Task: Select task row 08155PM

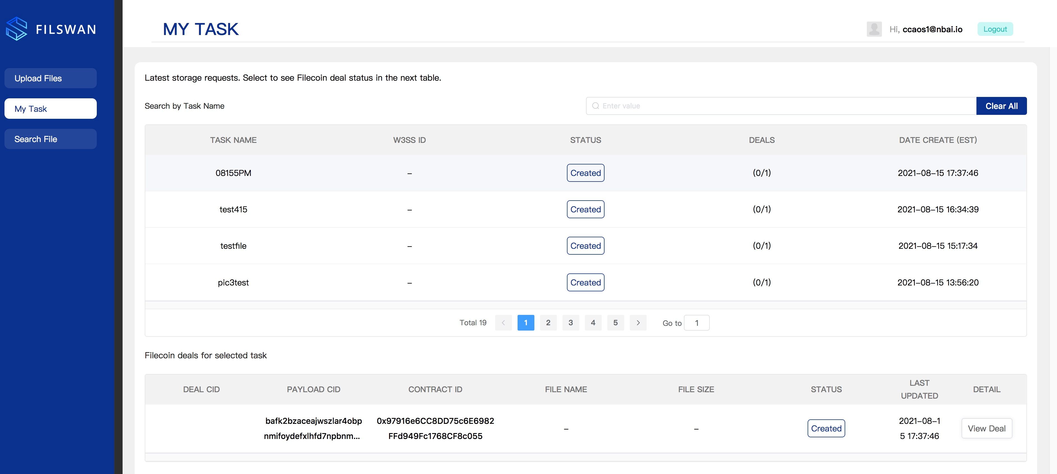Action: pos(585,173)
